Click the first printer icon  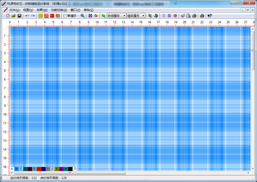pyautogui.click(x=194, y=16)
